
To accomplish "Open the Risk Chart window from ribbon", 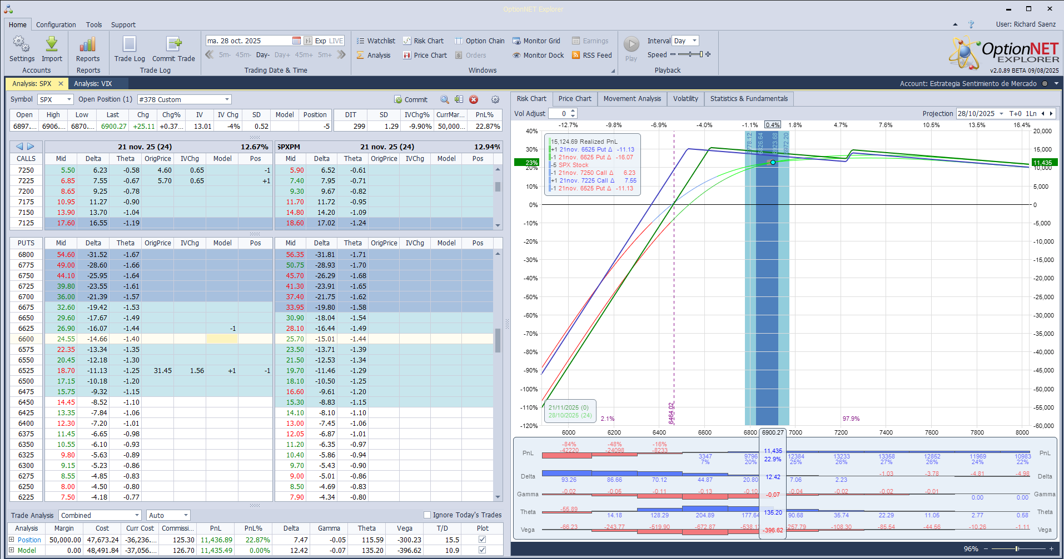I will (423, 41).
